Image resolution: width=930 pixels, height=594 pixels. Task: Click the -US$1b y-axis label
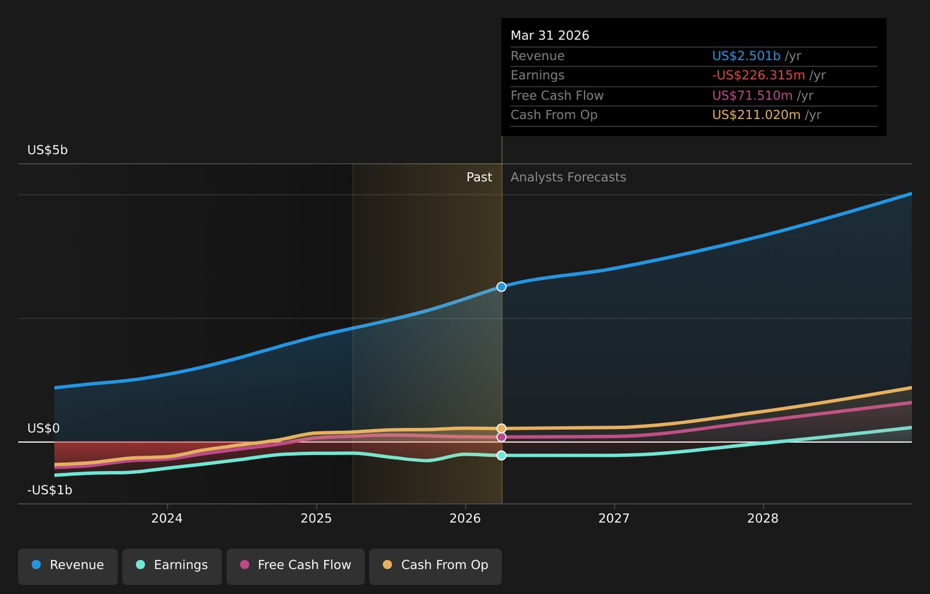tap(50, 490)
